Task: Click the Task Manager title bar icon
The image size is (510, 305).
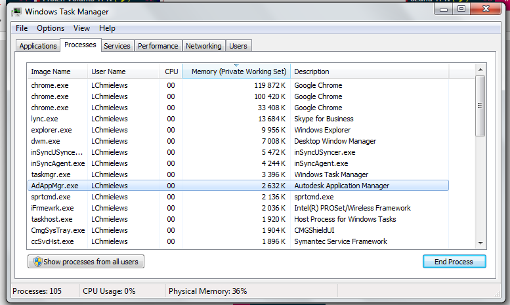Action: [16, 12]
